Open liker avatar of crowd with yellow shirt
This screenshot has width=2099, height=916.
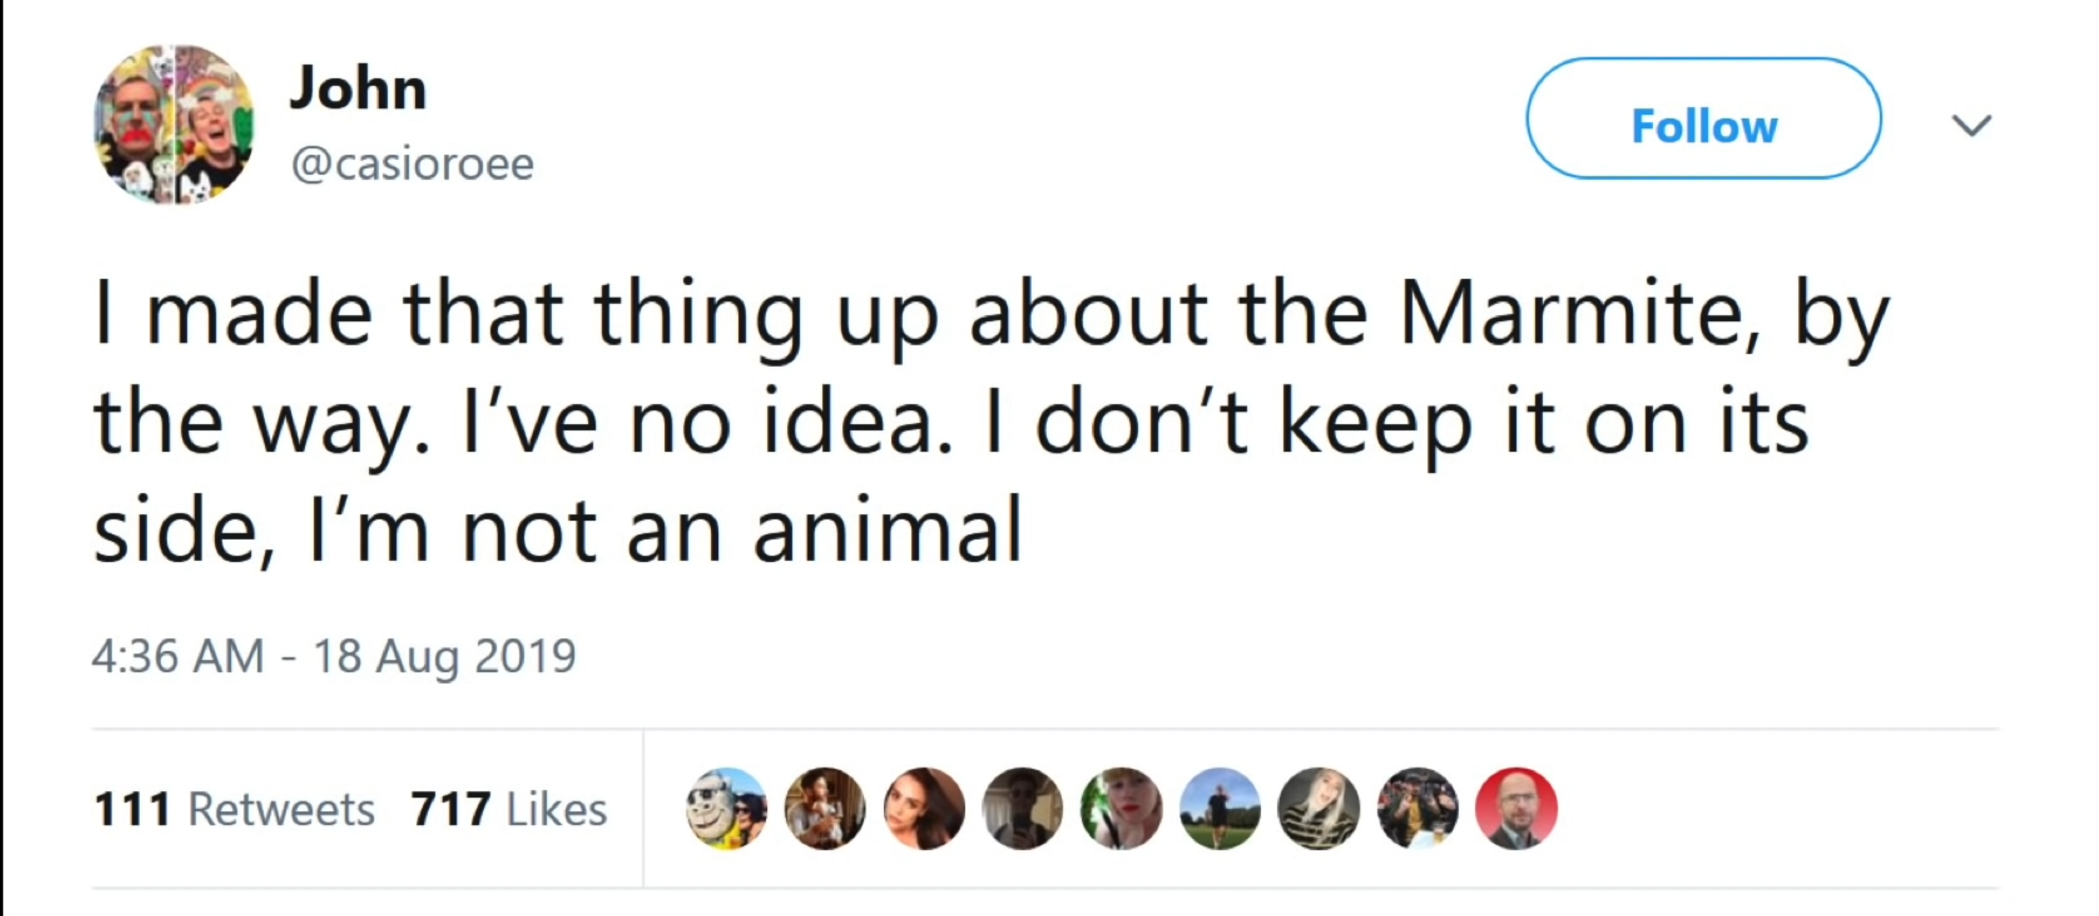[1417, 808]
